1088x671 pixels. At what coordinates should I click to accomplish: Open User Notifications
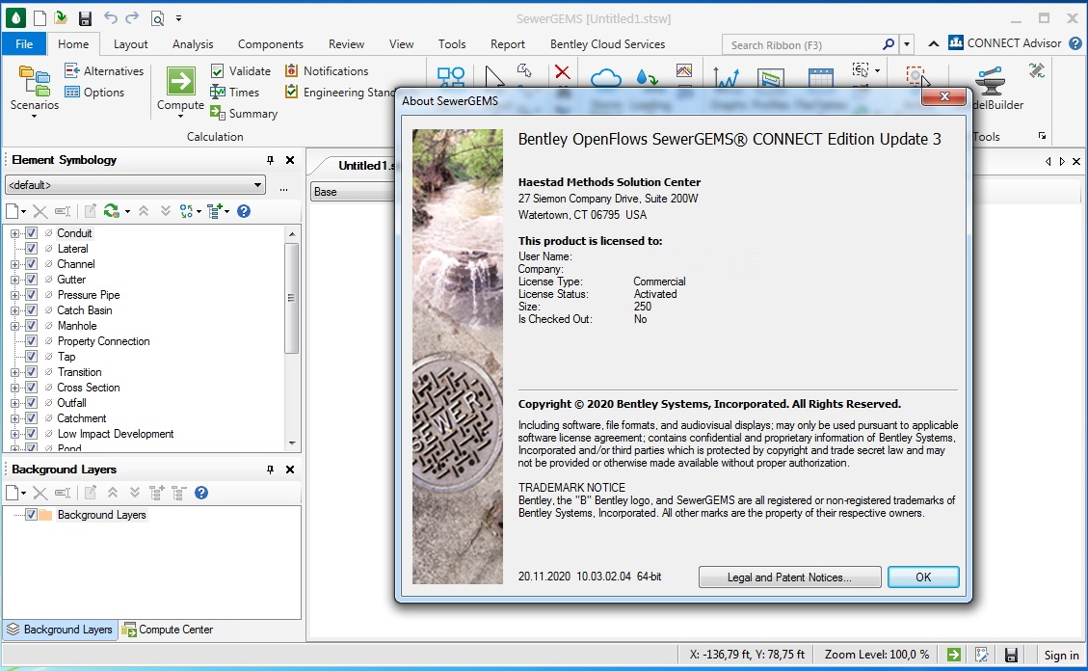pyautogui.click(x=326, y=70)
